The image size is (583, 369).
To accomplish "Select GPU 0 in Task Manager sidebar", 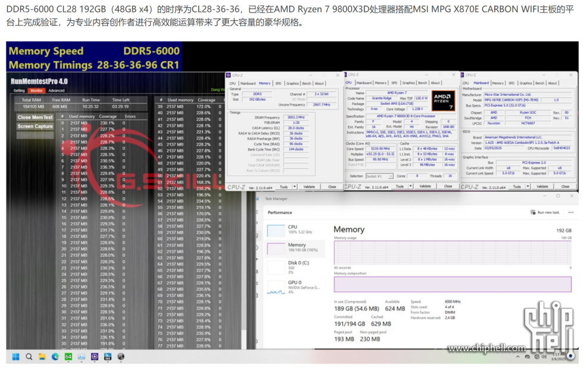I will (295, 287).
